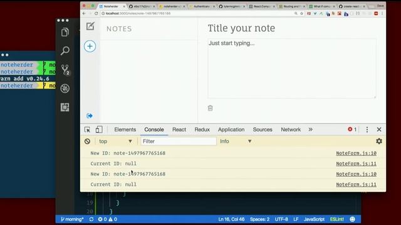The height and width of the screenshot is (225, 401).
Task: Focus the console Filter input
Action: pyautogui.click(x=178, y=141)
